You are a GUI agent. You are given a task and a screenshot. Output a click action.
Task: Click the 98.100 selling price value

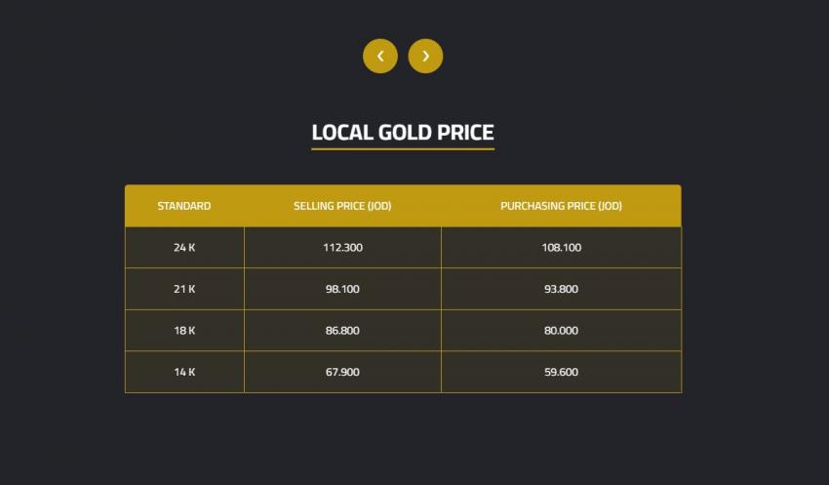pyautogui.click(x=342, y=289)
